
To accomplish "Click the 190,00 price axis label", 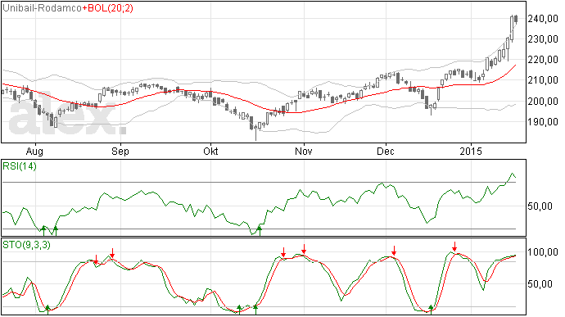I will (x=543, y=122).
